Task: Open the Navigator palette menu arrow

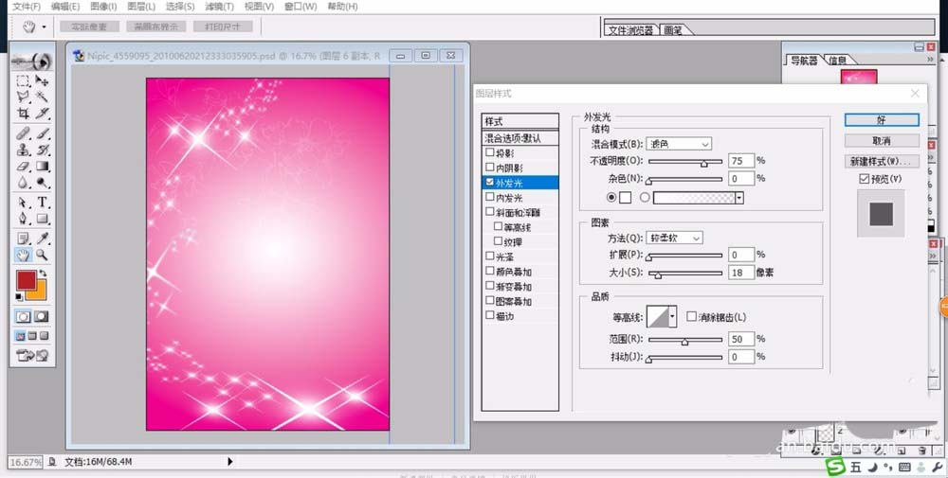Action: [931, 60]
